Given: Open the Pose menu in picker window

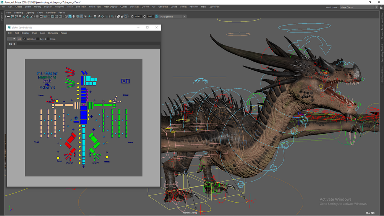Looking at the screenshot, I should pyautogui.click(x=34, y=33).
